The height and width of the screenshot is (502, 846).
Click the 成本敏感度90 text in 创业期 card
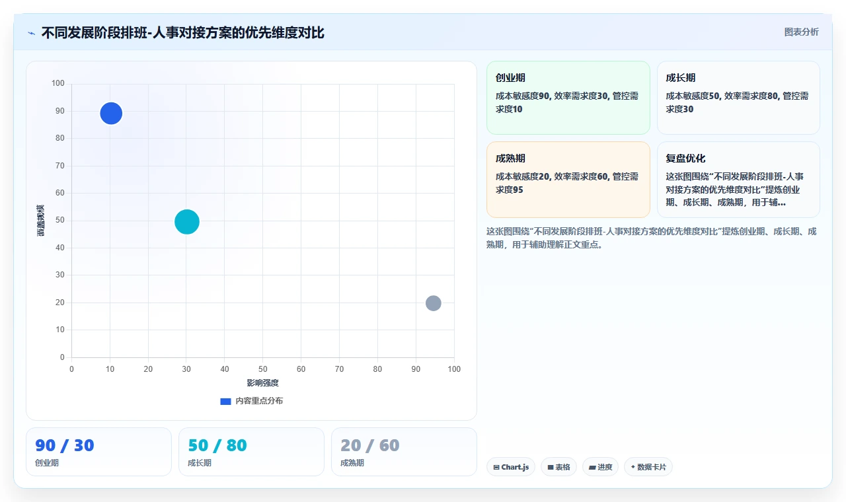(523, 96)
